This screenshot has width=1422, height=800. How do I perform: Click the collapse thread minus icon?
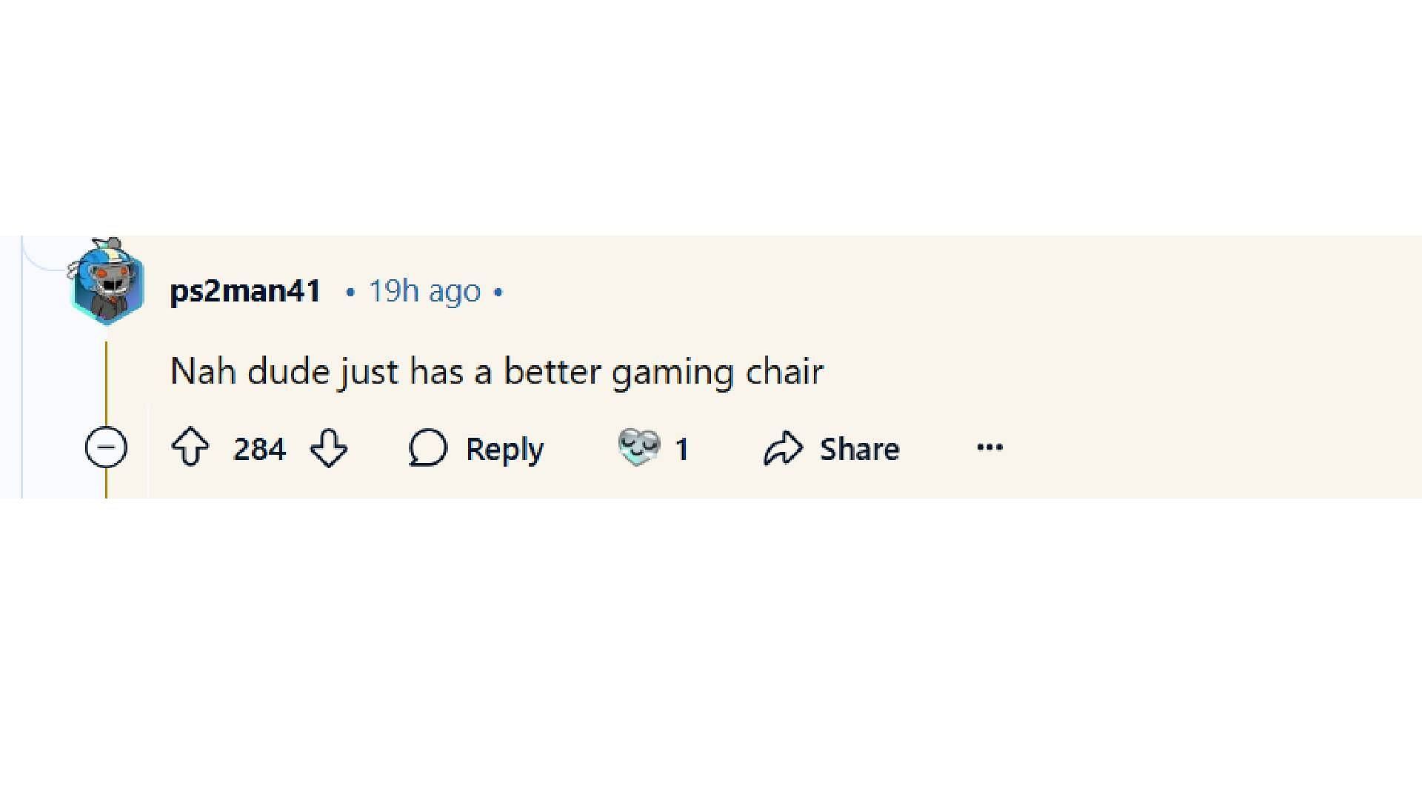coord(107,447)
